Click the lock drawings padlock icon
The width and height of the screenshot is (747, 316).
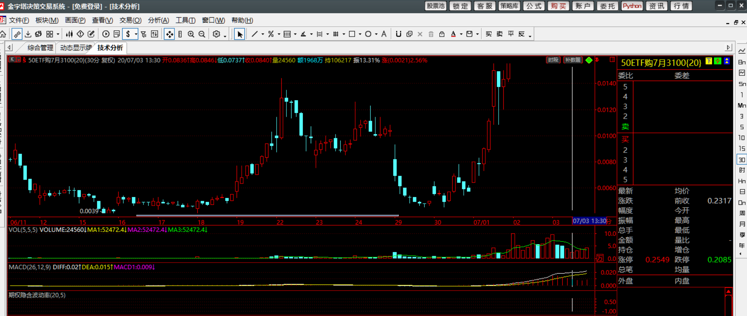[442, 34]
